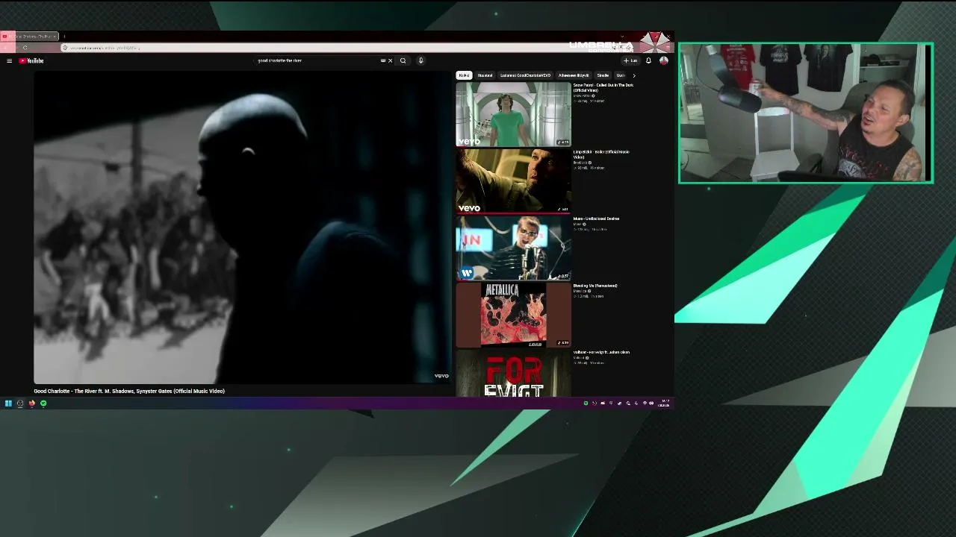Click the Muse Undisclosed Desires title
Screen dimensions: 956x537
tap(596, 219)
